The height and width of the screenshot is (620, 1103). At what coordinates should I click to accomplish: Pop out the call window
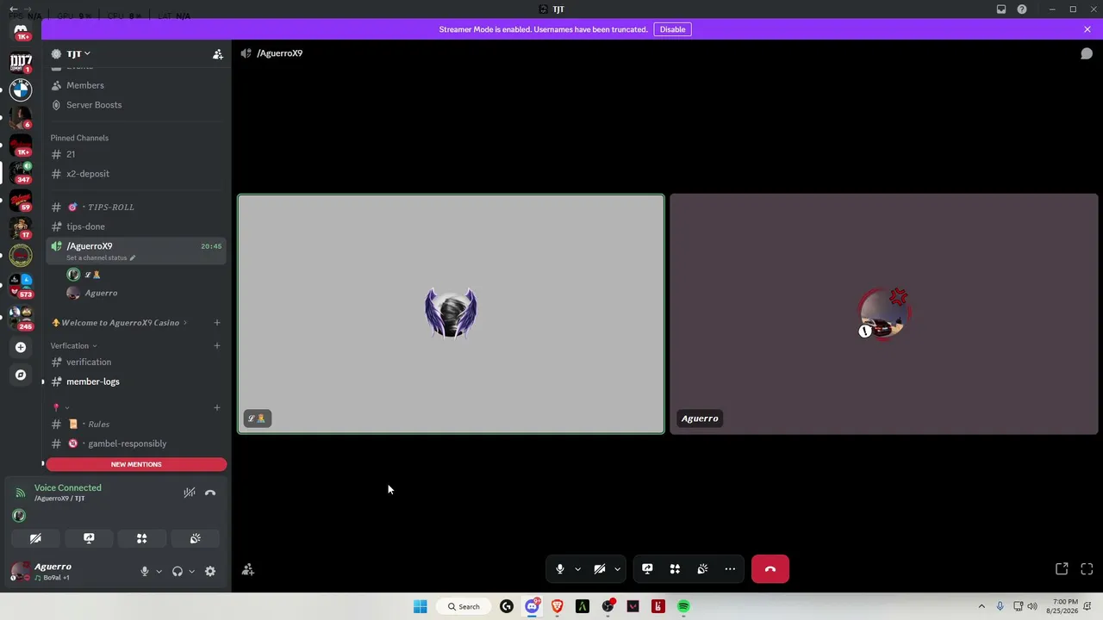pos(1062,569)
